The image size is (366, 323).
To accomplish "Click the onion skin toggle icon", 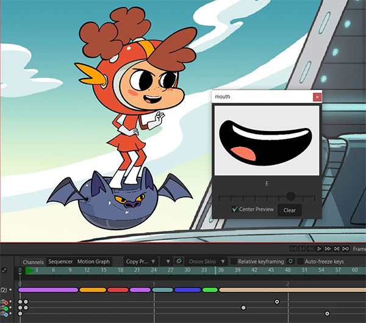I will (179, 261).
